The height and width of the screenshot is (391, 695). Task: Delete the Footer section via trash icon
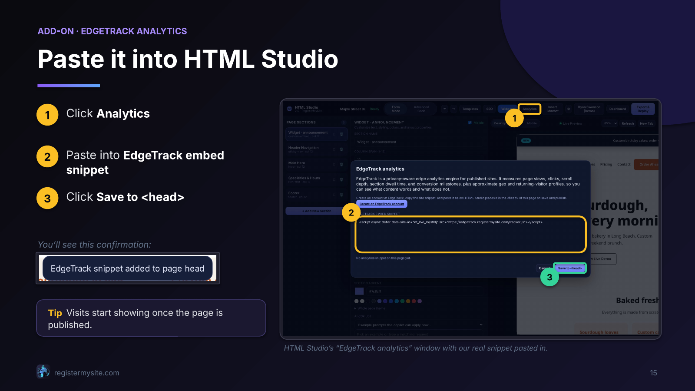coord(341,195)
